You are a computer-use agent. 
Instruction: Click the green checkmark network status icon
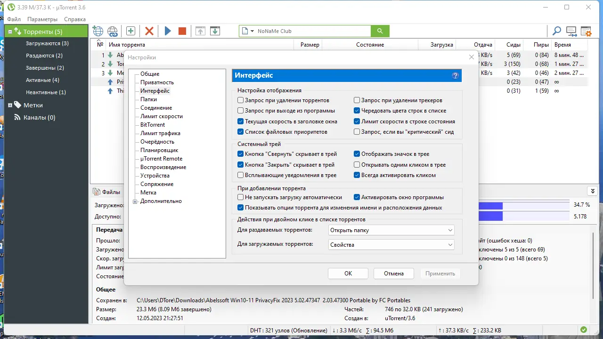point(584,330)
